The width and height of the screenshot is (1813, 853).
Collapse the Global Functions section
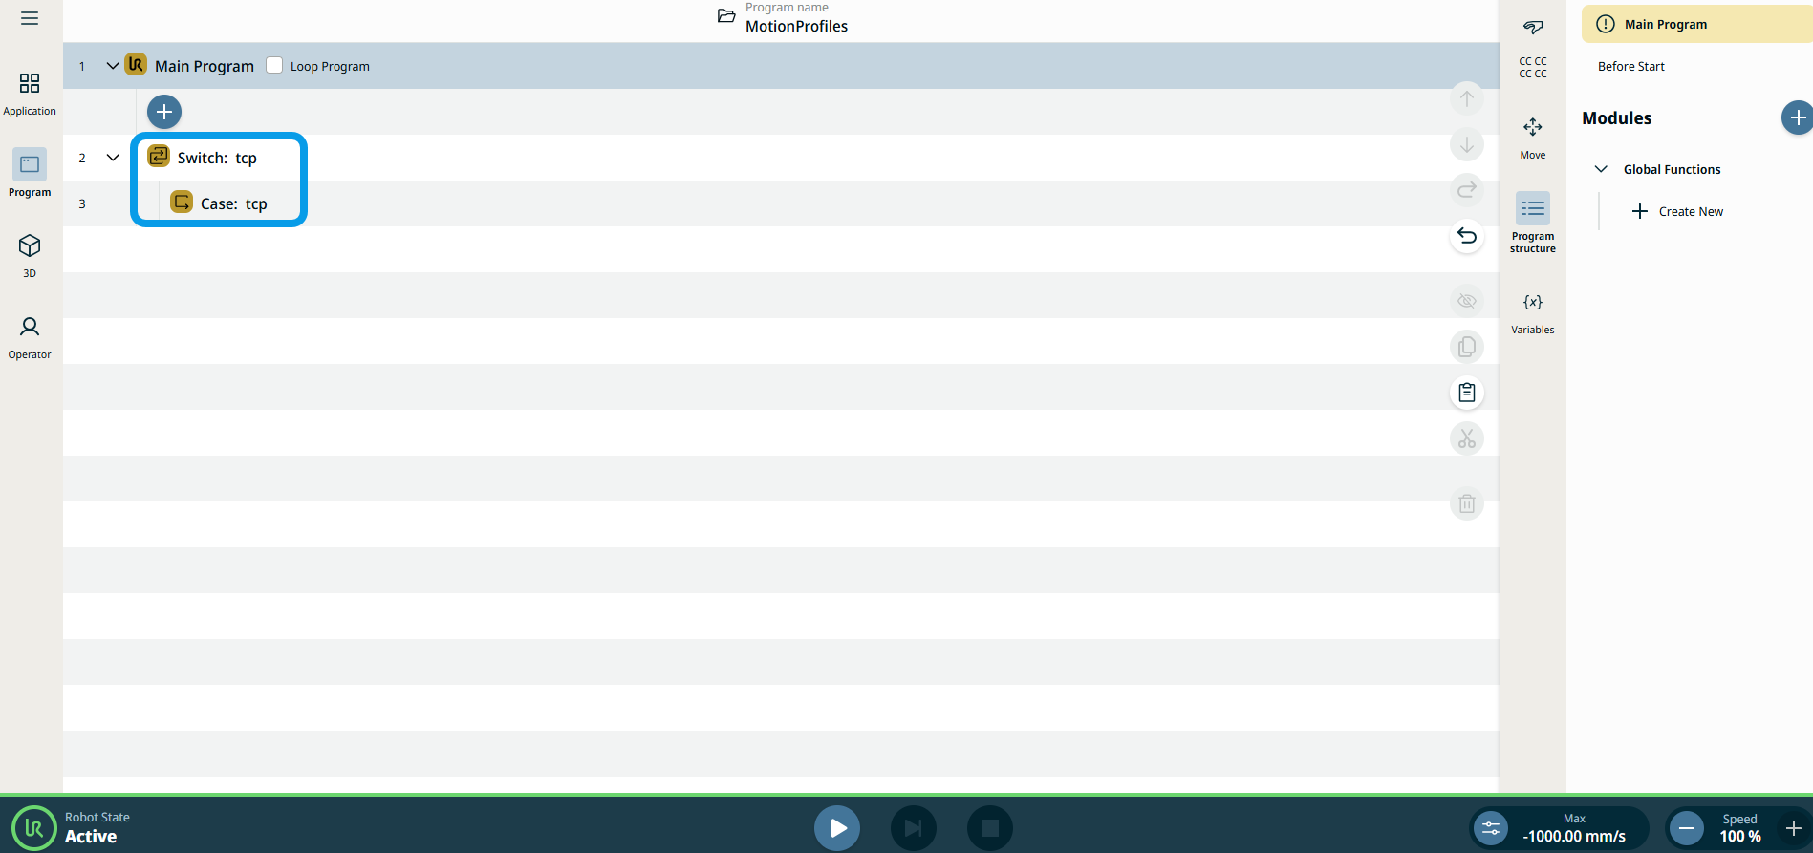pos(1601,169)
